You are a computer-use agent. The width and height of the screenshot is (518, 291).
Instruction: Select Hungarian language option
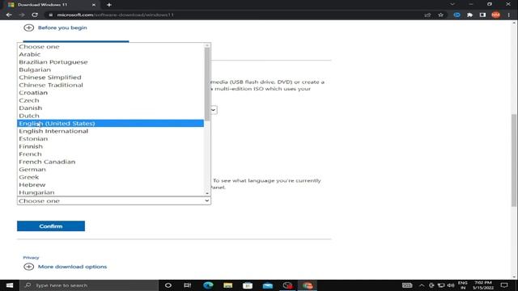[x=110, y=192]
